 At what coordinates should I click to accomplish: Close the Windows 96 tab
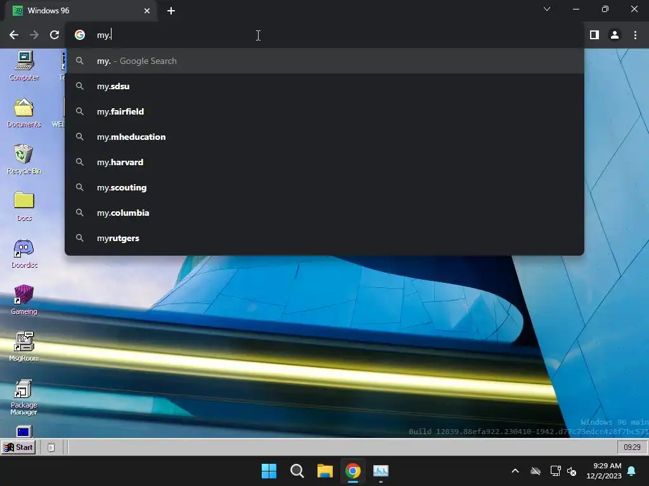(147, 11)
